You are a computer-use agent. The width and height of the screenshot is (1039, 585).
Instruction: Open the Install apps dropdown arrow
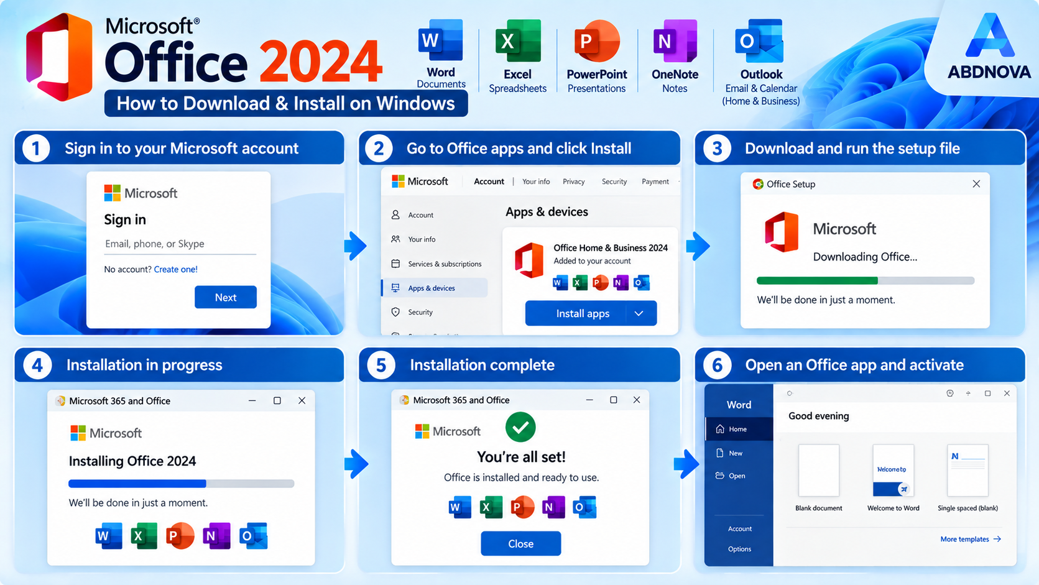pos(639,313)
